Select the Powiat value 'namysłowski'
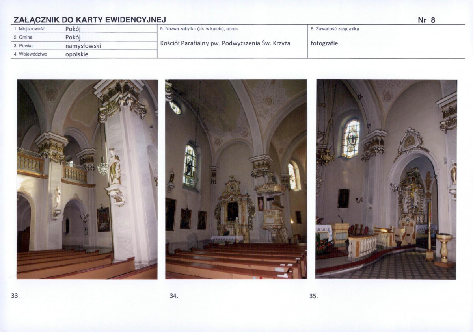473x332 pixels. point(83,46)
